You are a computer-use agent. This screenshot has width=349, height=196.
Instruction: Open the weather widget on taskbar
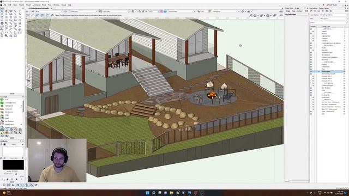coord(7,193)
